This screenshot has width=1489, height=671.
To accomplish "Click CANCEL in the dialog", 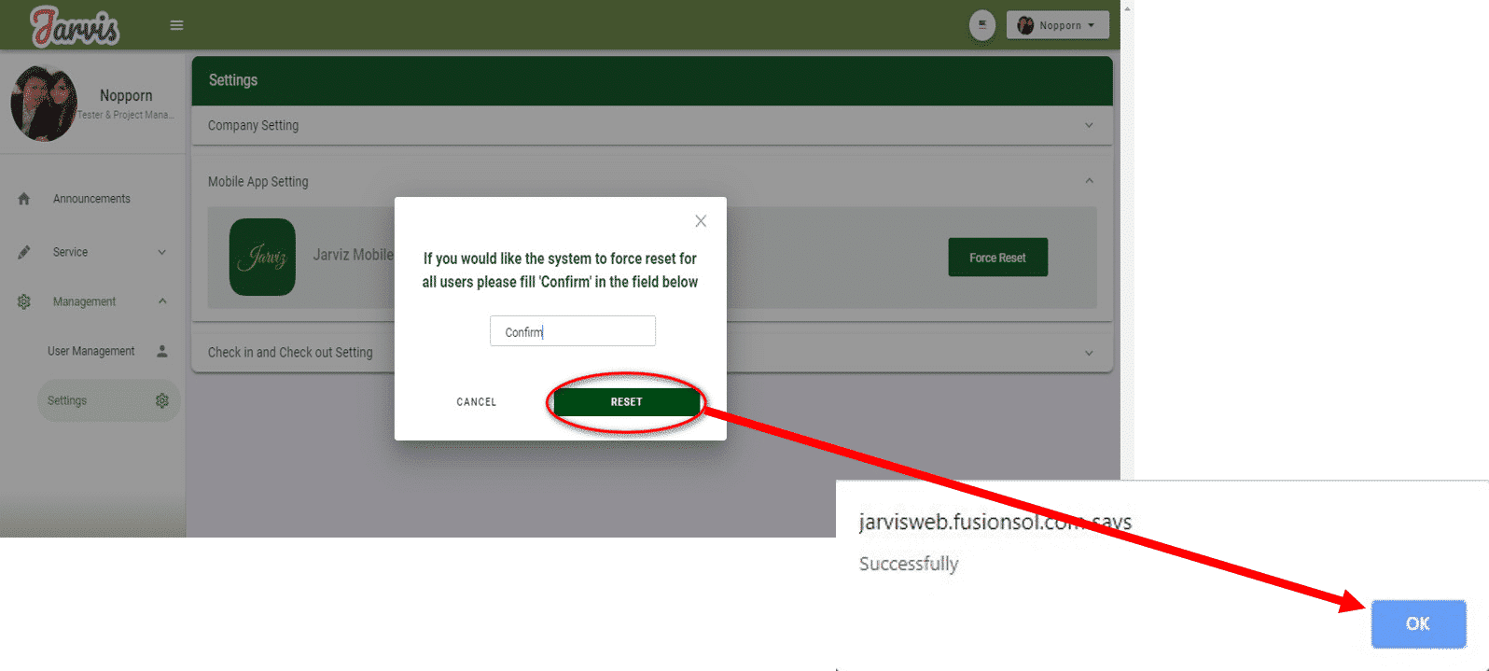I will (476, 402).
